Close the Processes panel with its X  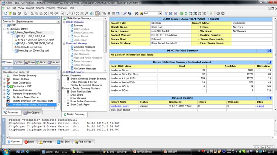(x=59, y=68)
